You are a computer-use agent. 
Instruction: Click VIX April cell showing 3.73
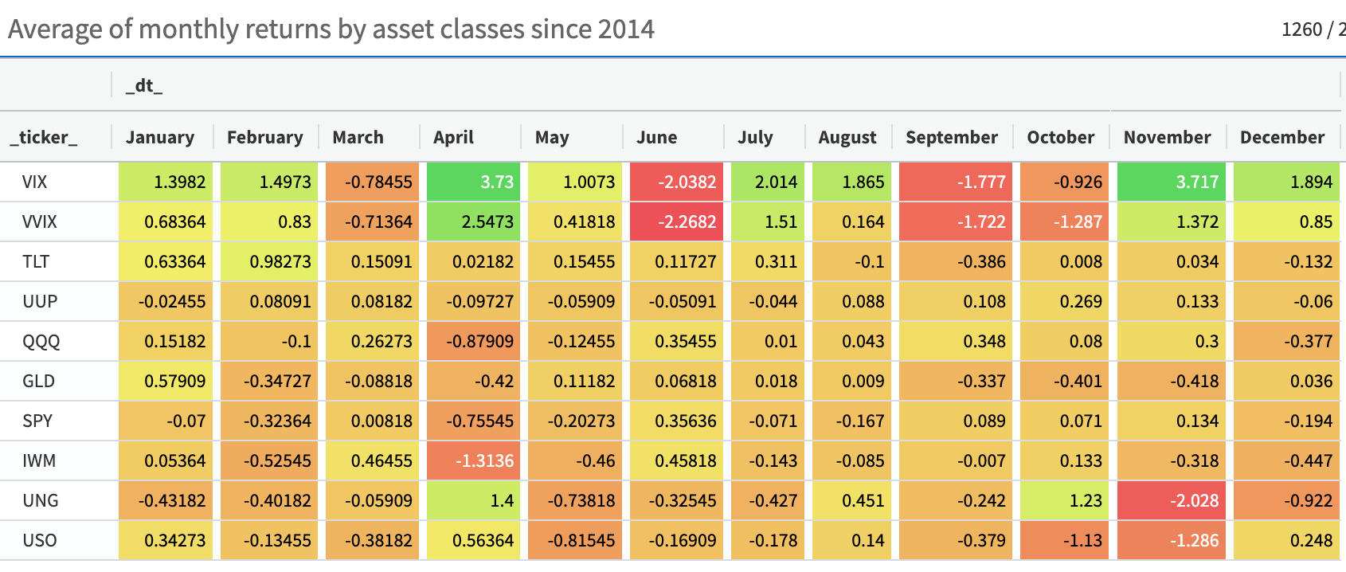(x=473, y=182)
